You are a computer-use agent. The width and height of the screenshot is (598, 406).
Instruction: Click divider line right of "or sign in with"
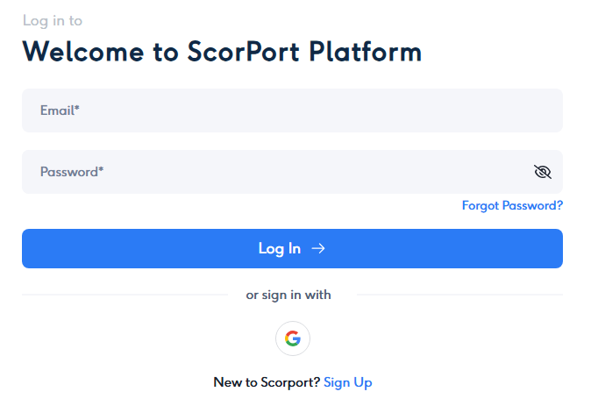point(459,295)
